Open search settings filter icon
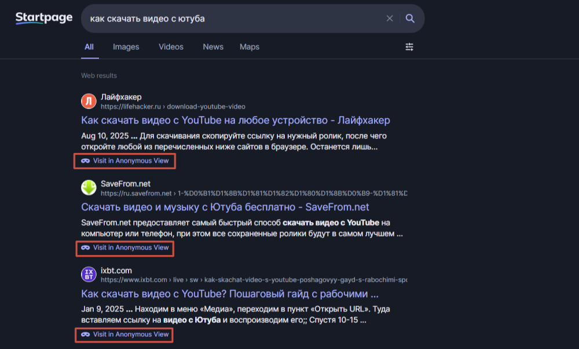 point(409,47)
